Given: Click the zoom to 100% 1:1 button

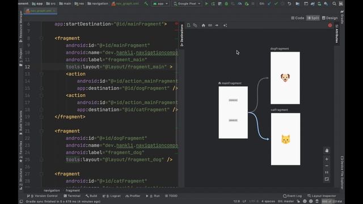Looking at the screenshot, I should [327, 172].
